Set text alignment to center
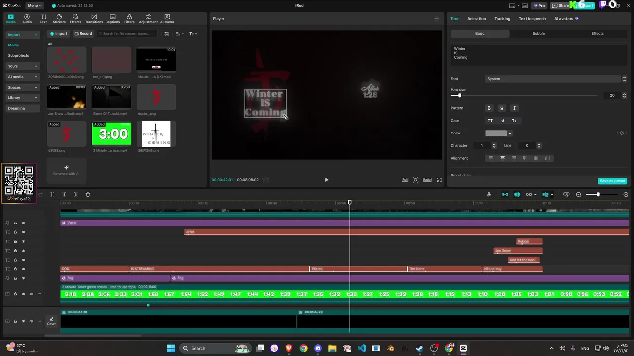This screenshot has width=634, height=356. pos(502,158)
